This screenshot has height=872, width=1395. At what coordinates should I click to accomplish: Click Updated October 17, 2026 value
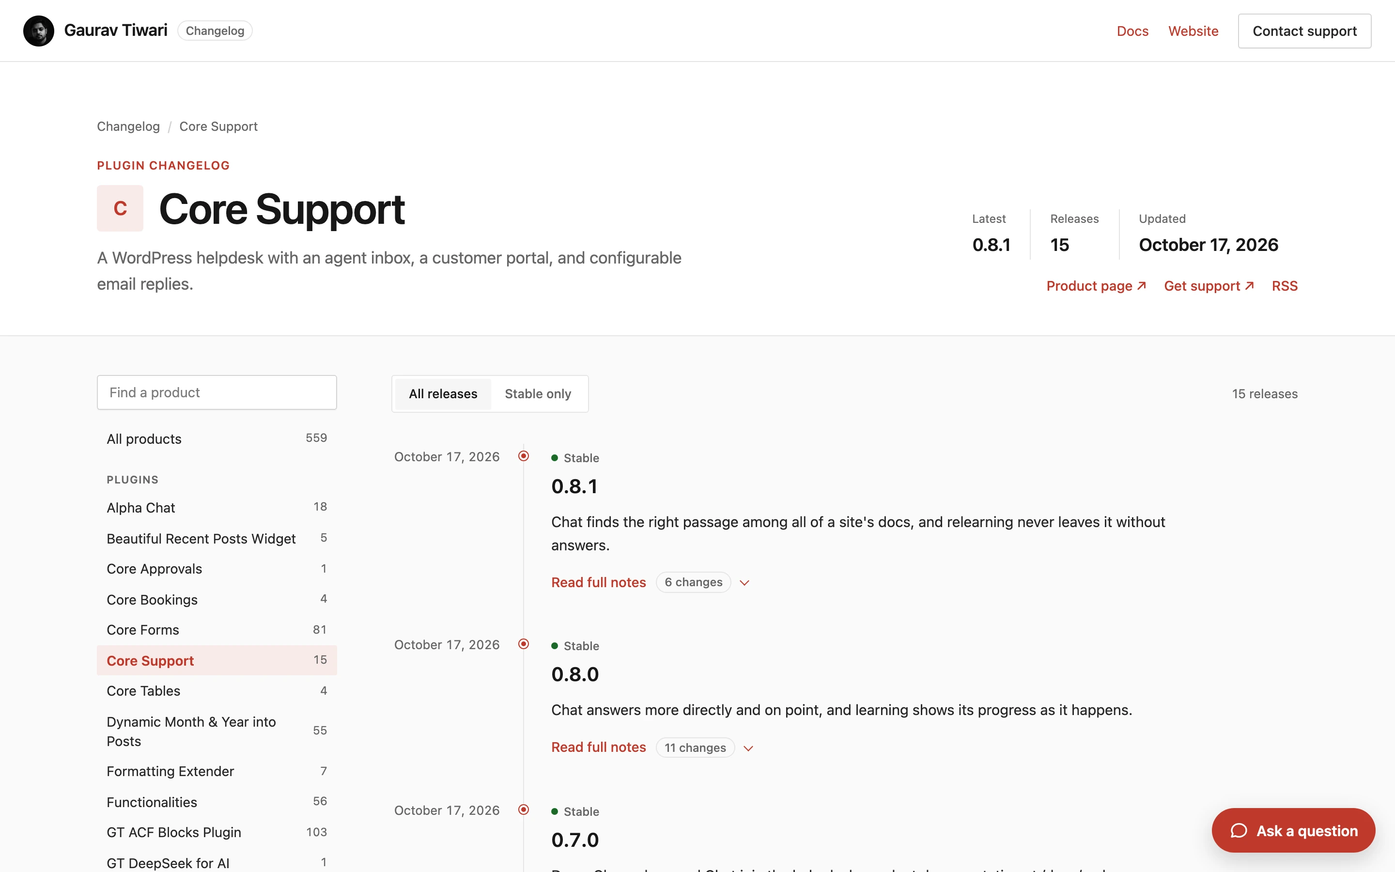click(x=1208, y=245)
